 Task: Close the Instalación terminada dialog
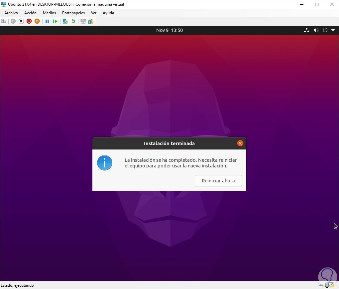[x=240, y=143]
